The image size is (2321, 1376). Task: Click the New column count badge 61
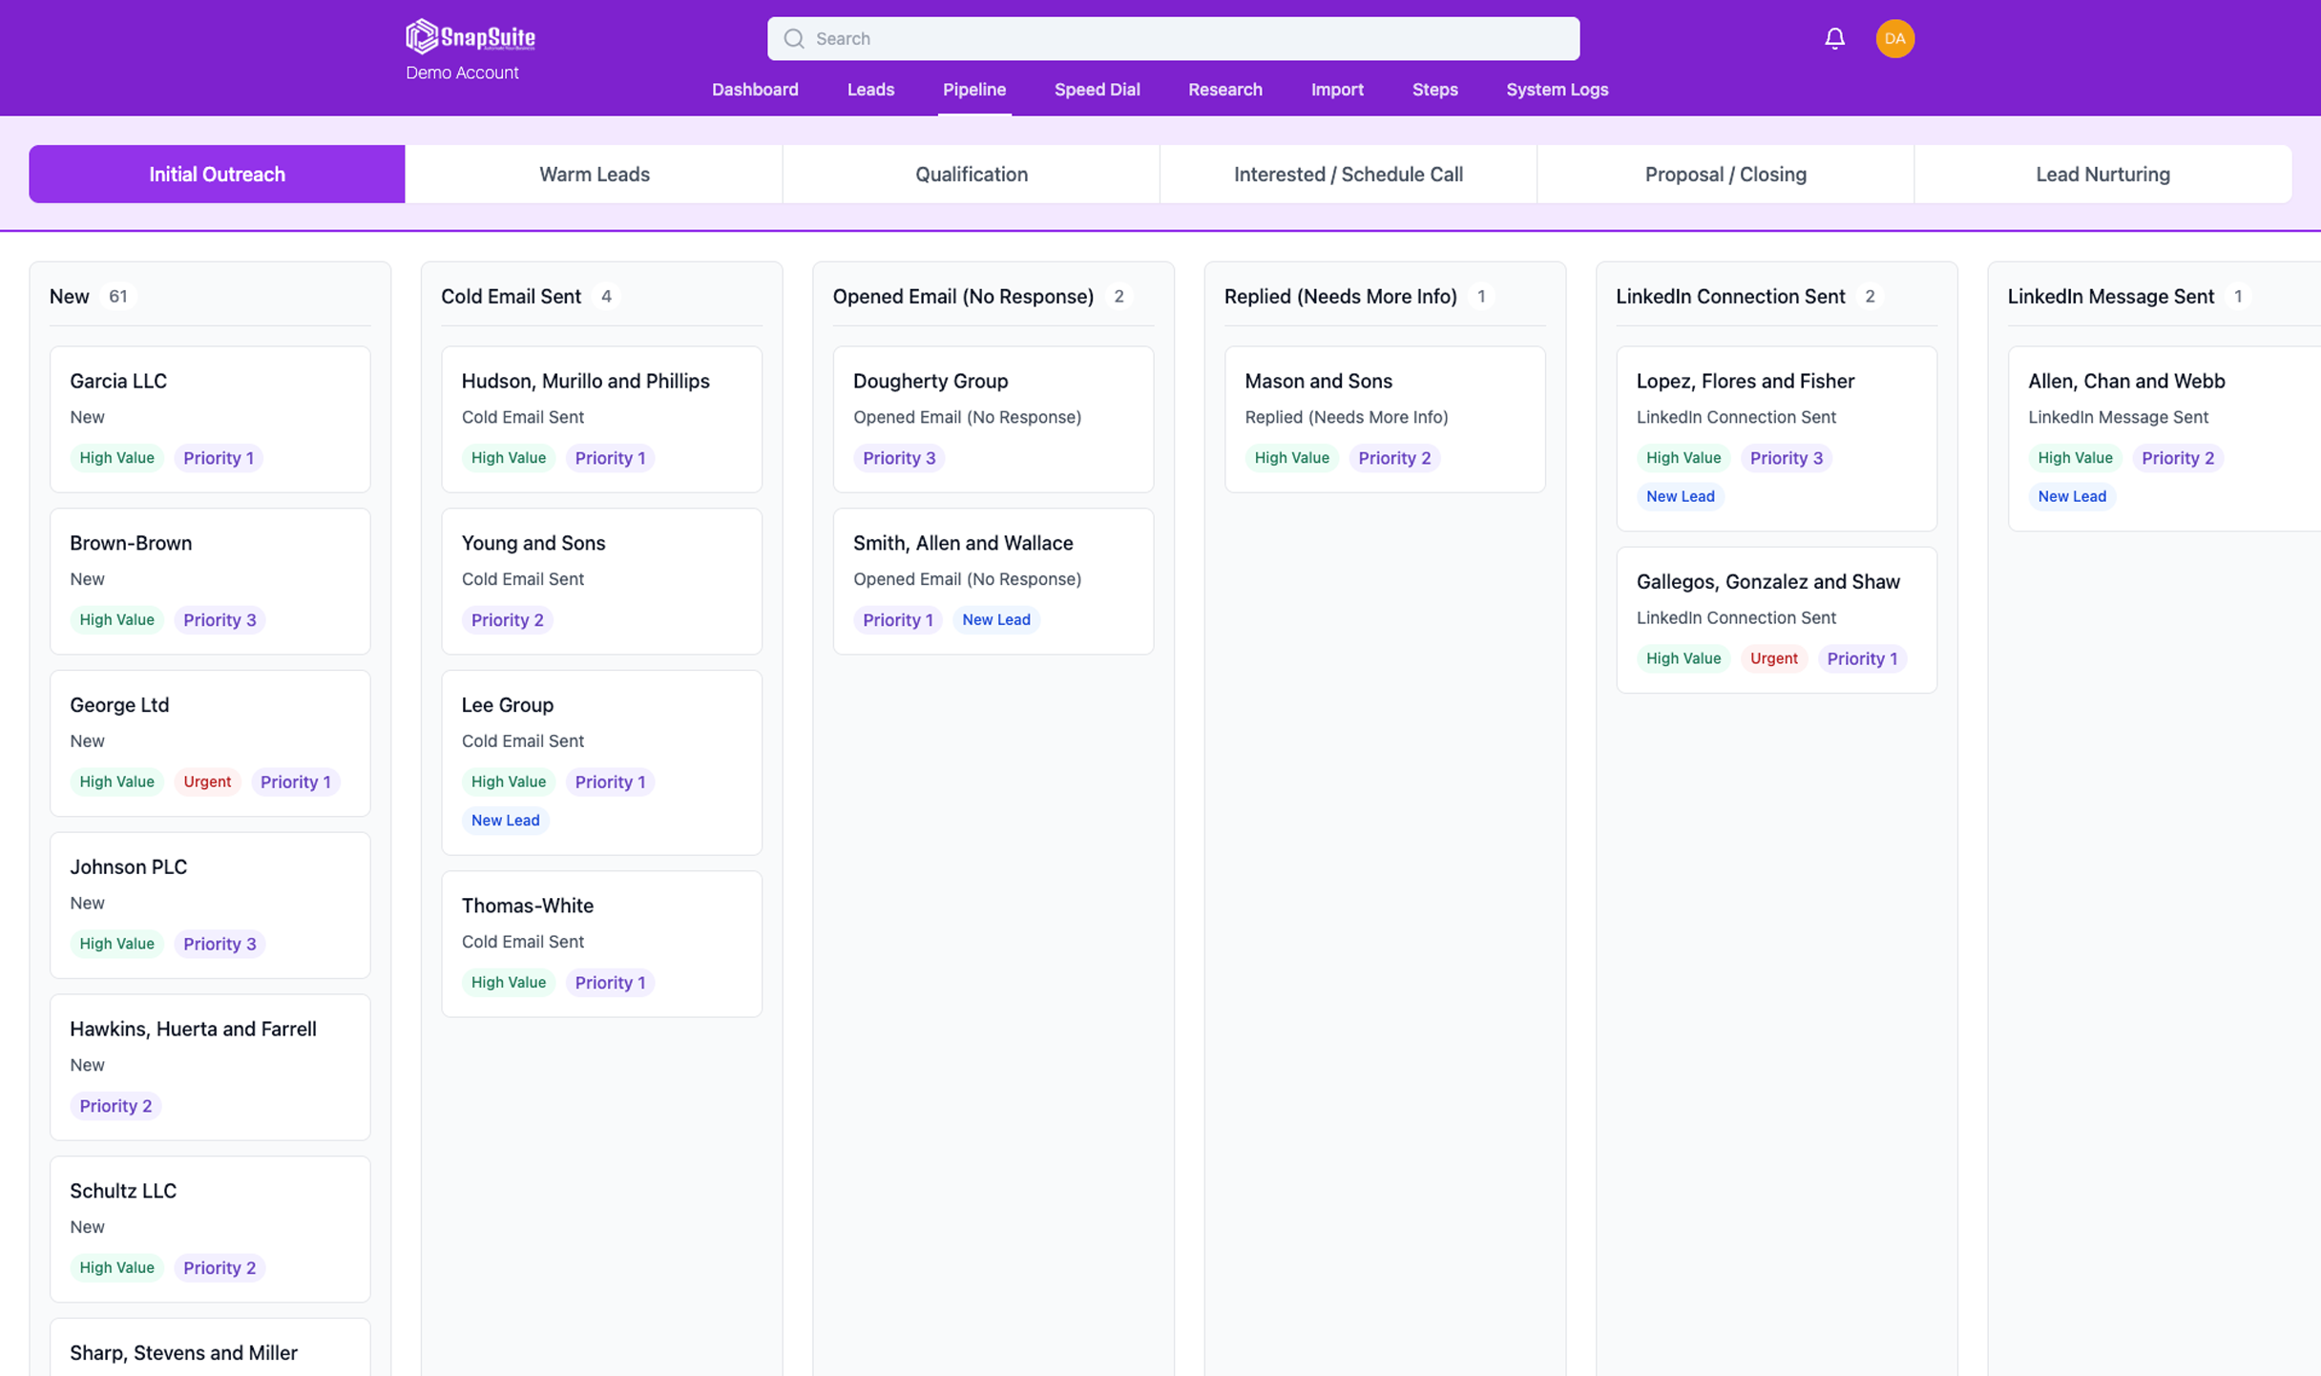pyautogui.click(x=117, y=296)
